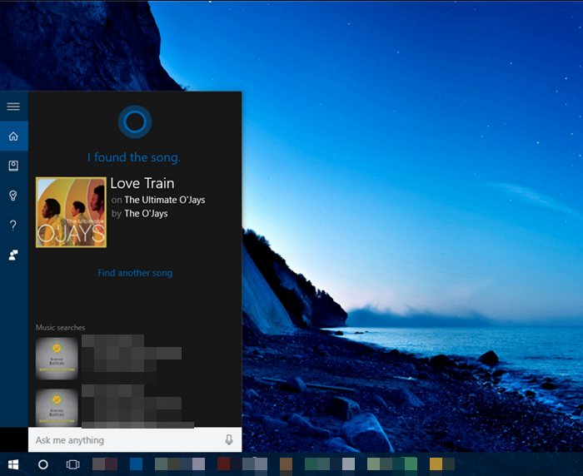Click the Ask me anything search field
Screen dimensions: 583x476
[125, 440]
